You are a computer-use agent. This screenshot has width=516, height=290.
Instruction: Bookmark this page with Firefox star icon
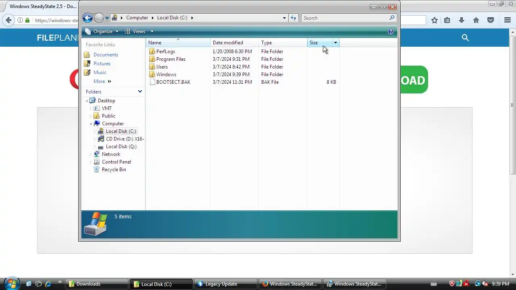click(x=435, y=20)
